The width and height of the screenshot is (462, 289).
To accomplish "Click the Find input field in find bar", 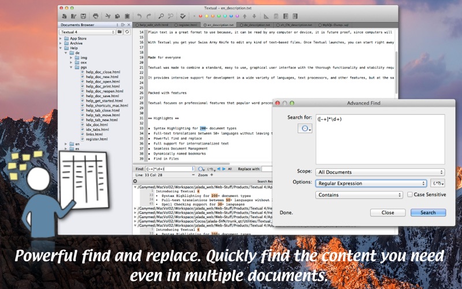I will tap(170, 169).
